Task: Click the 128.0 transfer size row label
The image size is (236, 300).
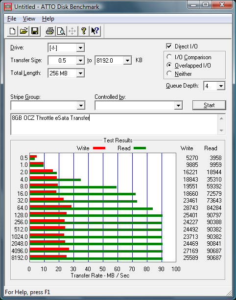Action: [21, 215]
